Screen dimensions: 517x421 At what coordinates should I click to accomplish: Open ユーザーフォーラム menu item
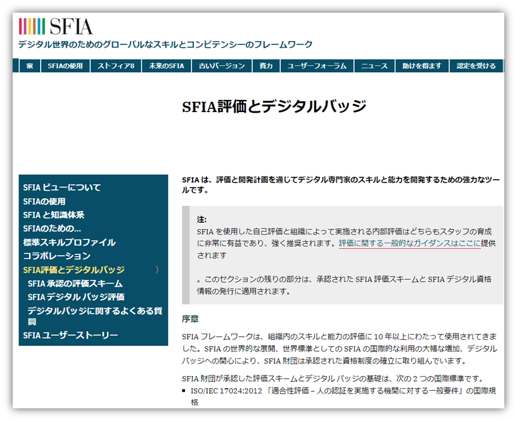pyautogui.click(x=317, y=66)
